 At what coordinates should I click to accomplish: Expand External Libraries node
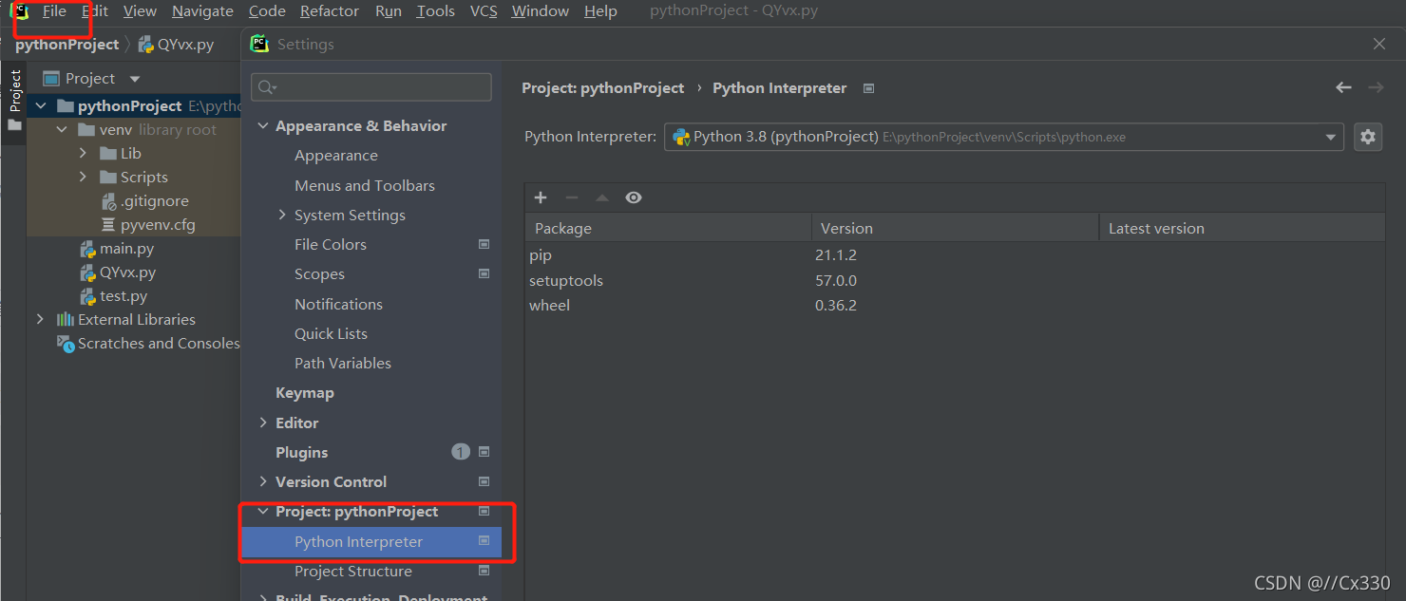(40, 320)
